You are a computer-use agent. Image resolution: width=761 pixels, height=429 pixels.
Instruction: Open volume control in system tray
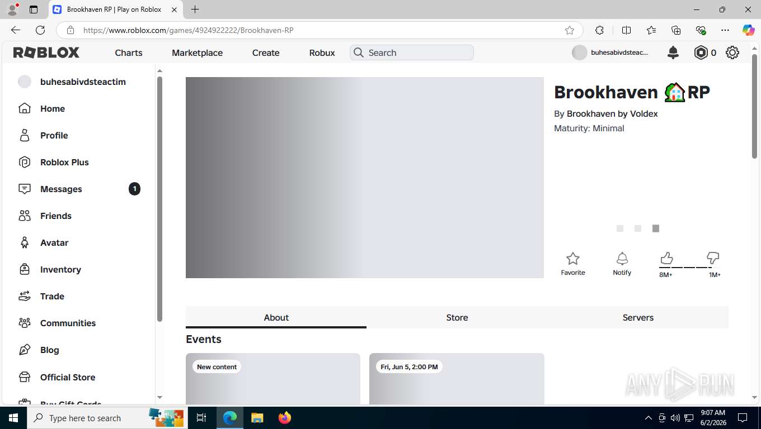click(x=675, y=418)
